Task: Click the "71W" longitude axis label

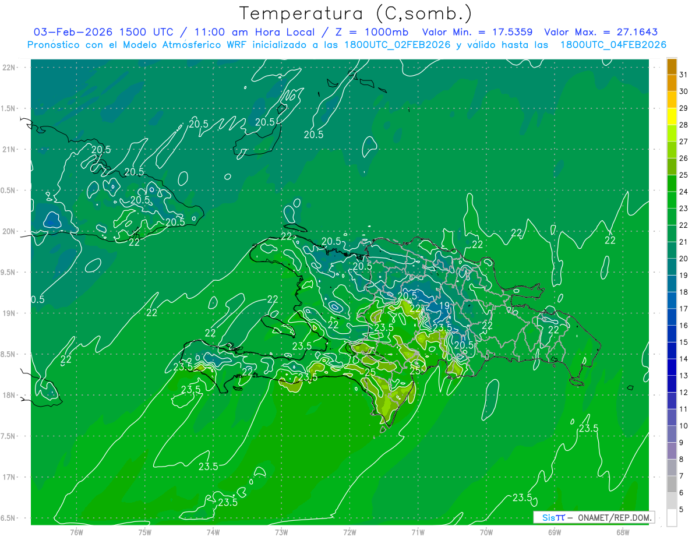Action: [x=418, y=532]
